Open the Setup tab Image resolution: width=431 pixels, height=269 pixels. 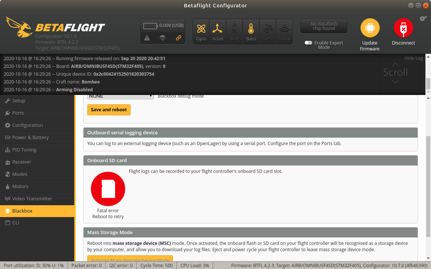click(37, 101)
